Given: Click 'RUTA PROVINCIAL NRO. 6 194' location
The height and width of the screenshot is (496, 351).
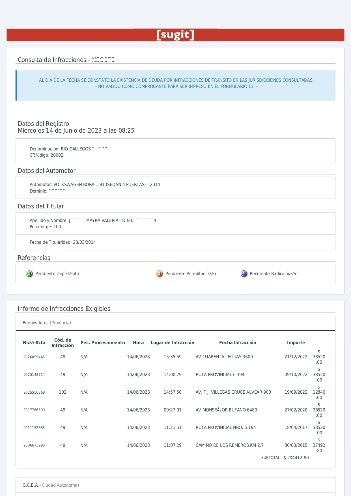Looking at the screenshot, I should pyautogui.click(x=226, y=428).
